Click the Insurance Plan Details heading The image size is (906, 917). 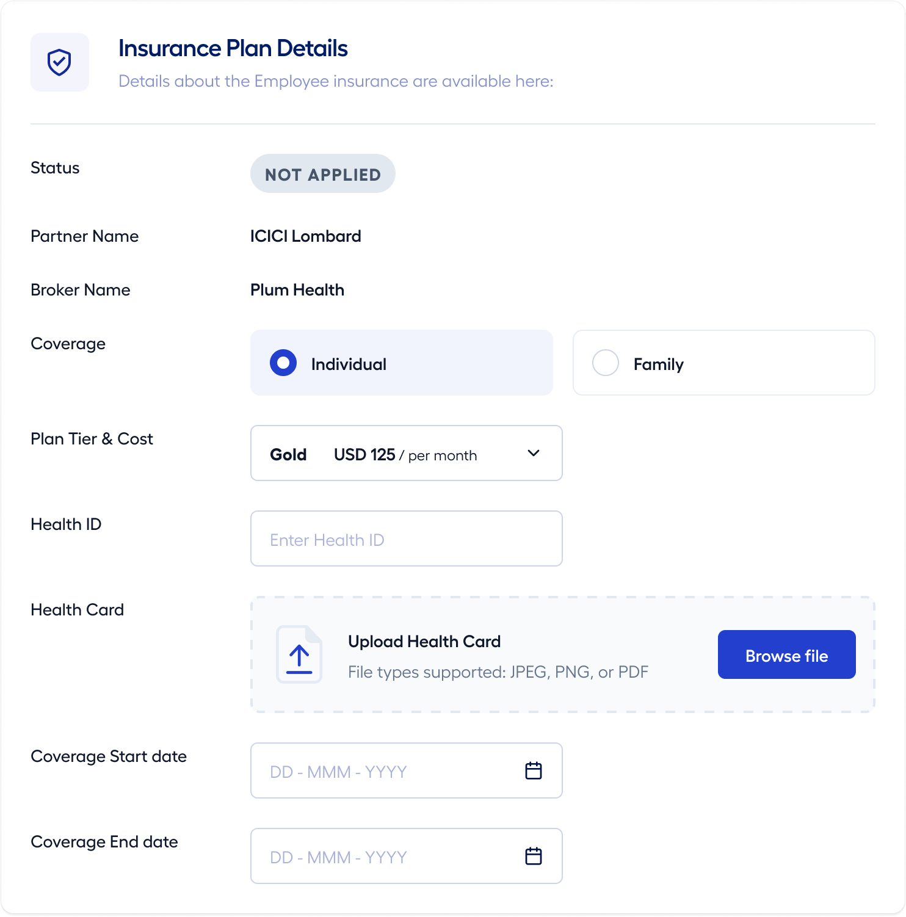(x=233, y=48)
